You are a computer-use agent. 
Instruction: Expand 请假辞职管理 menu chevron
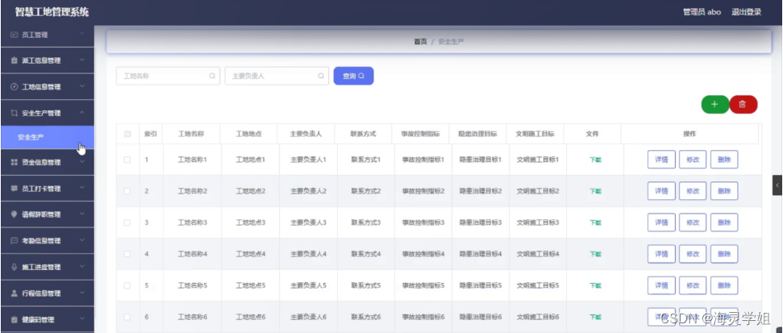point(82,214)
